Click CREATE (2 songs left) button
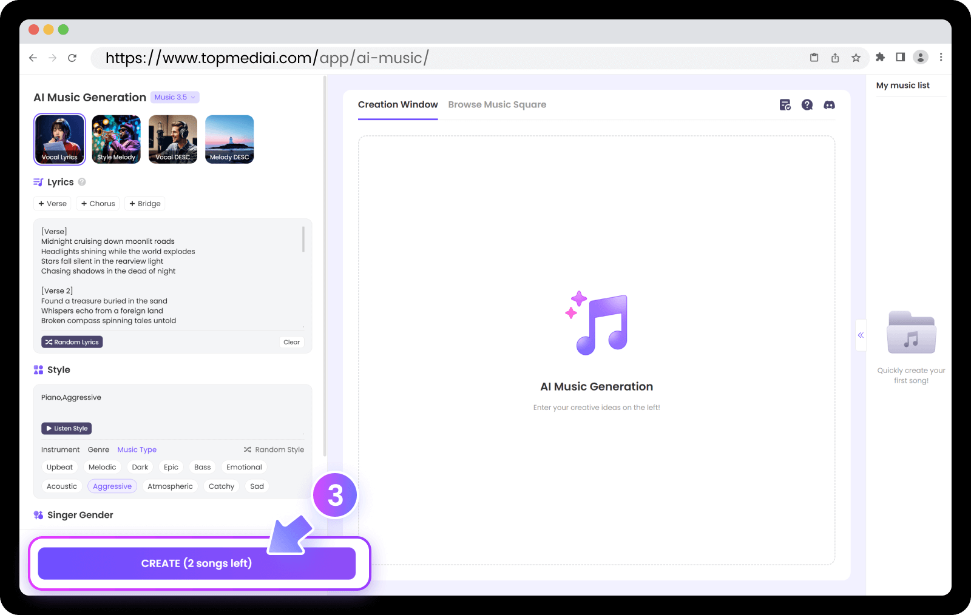The height and width of the screenshot is (615, 971). click(197, 563)
